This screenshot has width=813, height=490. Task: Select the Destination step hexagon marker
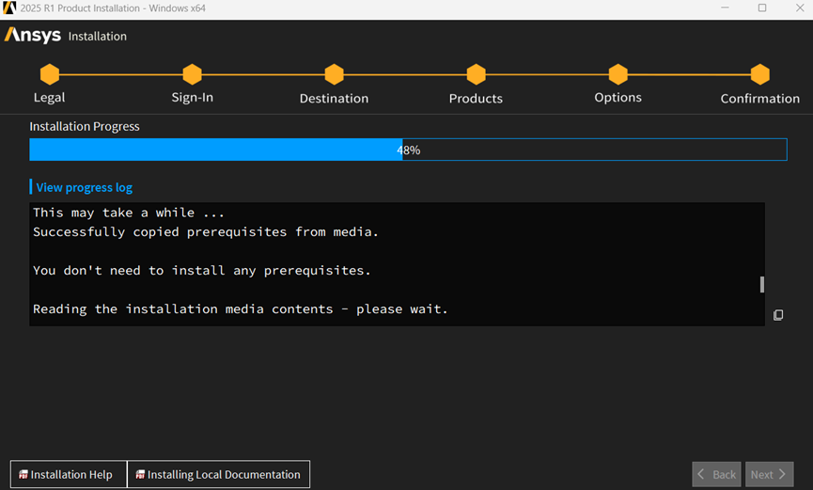[x=335, y=74]
